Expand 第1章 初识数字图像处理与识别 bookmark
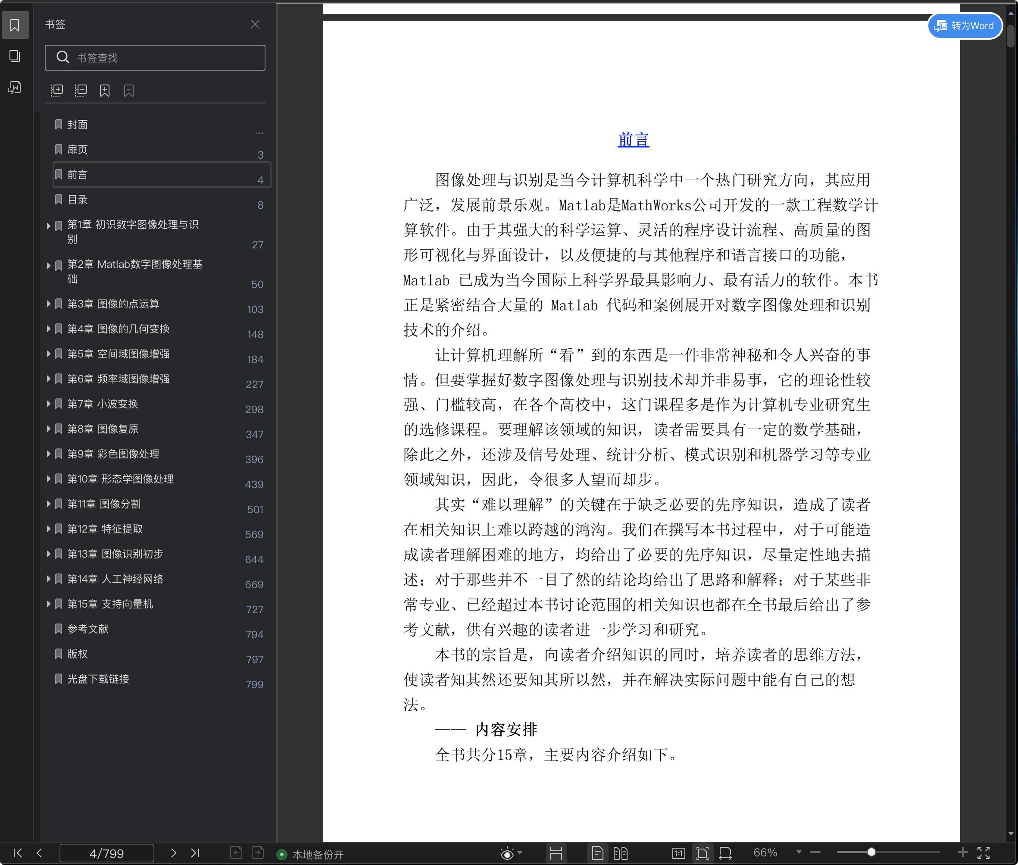The height and width of the screenshot is (865, 1018). (49, 226)
